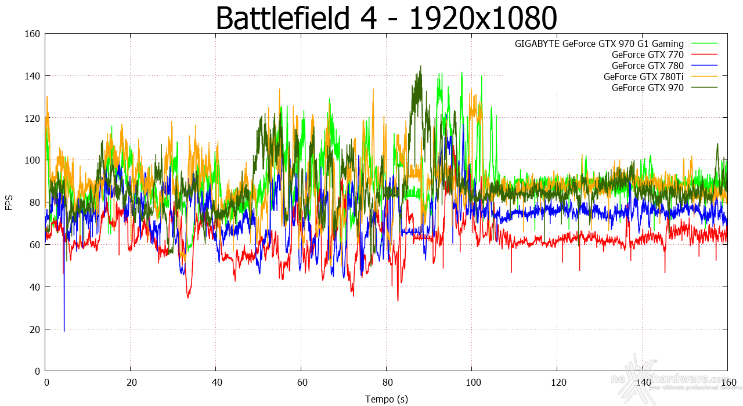Select the GeForce GTX 780 legend label
This screenshot has width=743, height=406.
point(648,66)
